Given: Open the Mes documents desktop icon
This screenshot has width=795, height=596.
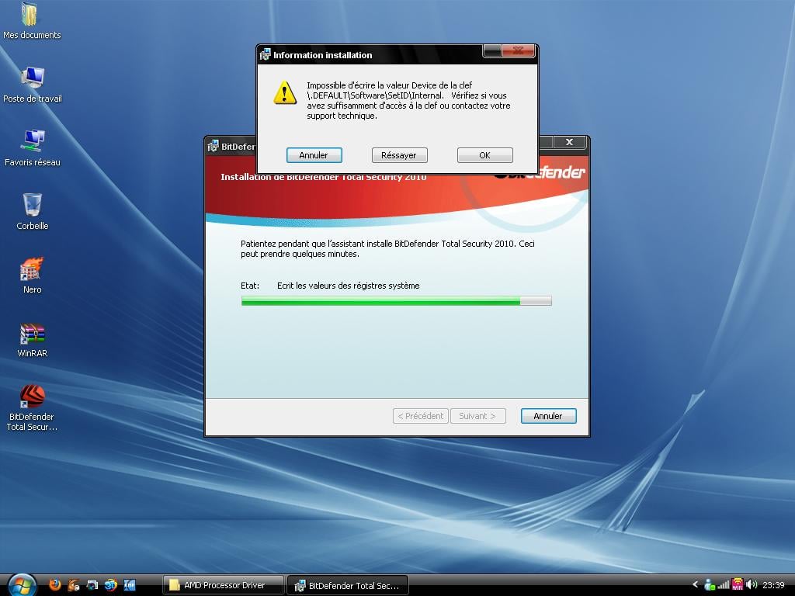Looking at the screenshot, I should coord(31,20).
